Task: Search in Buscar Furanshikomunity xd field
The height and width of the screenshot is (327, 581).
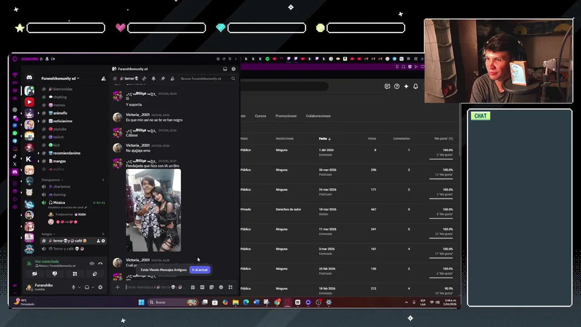Action: pos(207,79)
